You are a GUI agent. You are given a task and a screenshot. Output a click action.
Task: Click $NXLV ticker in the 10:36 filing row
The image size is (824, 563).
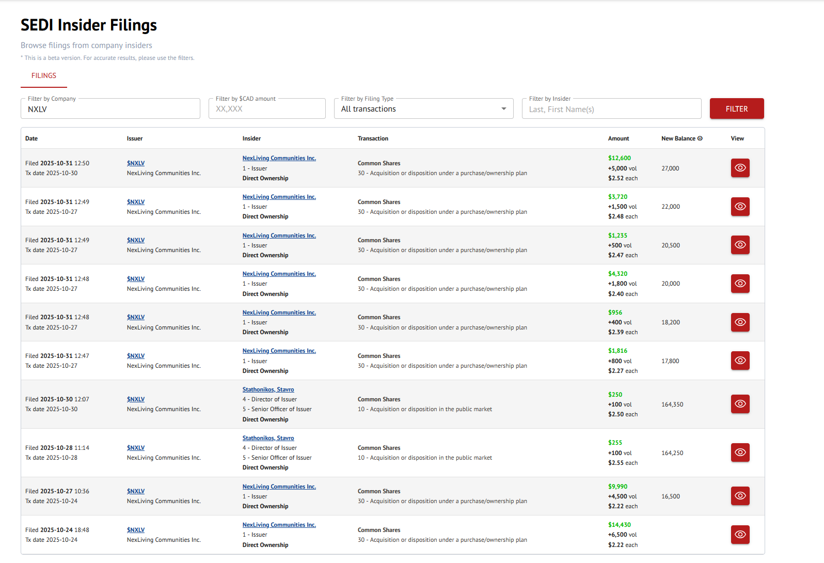click(x=136, y=491)
